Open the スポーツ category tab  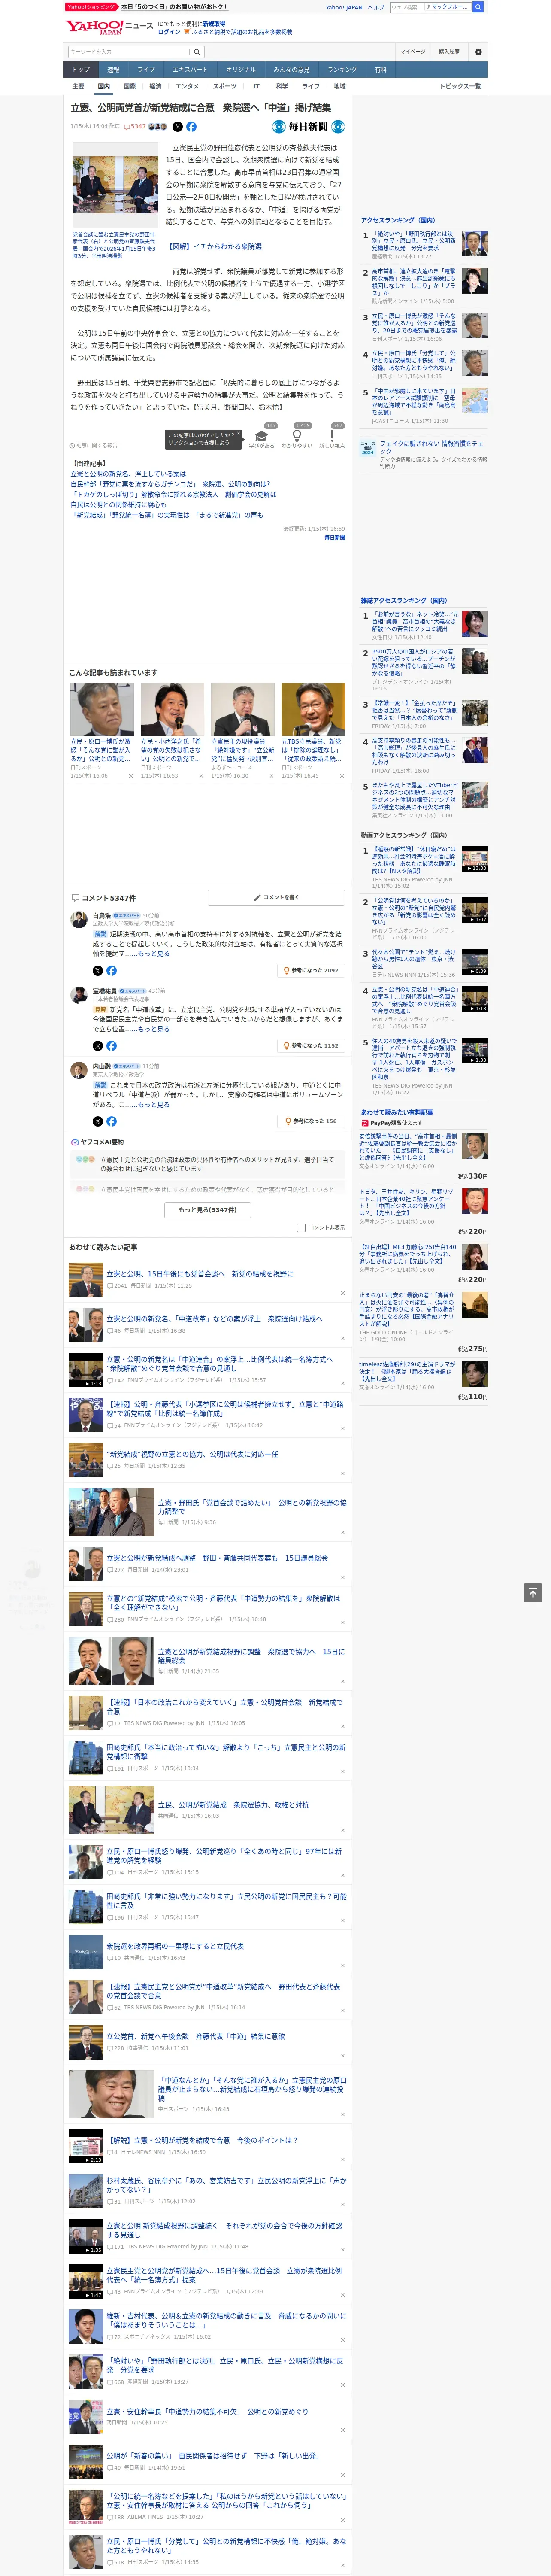click(225, 86)
